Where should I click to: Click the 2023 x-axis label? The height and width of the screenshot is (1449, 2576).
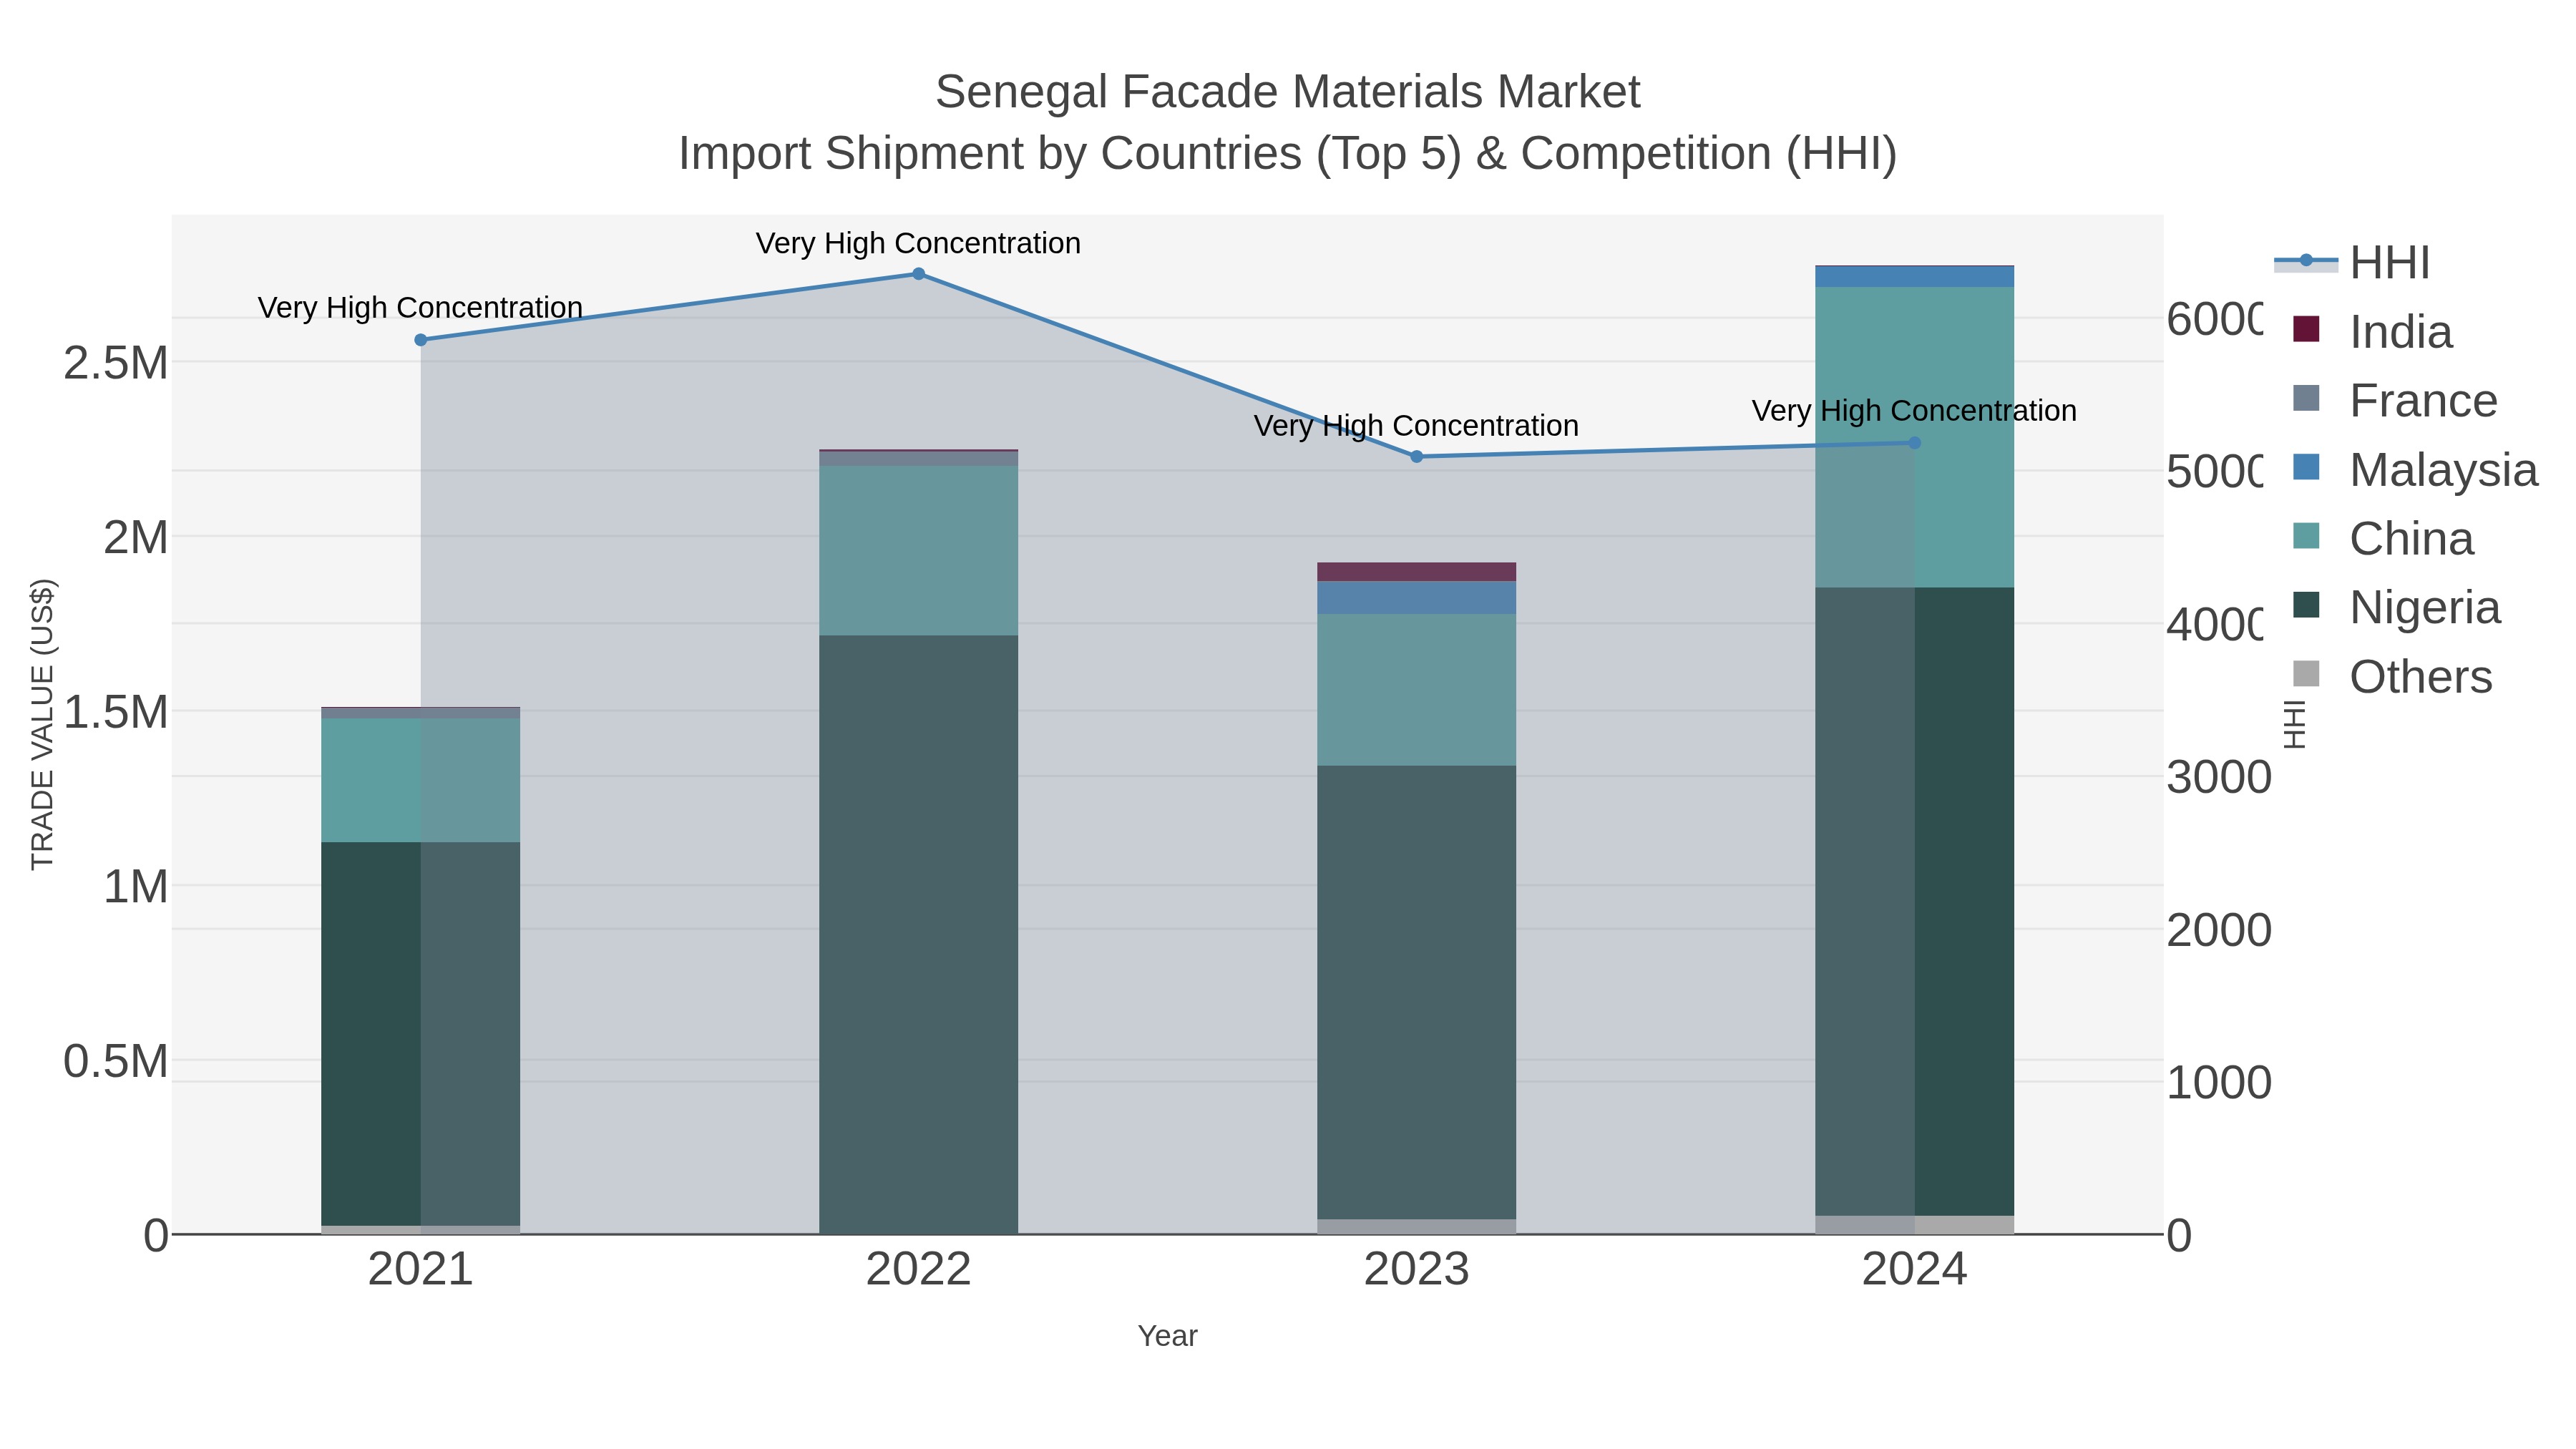[1416, 1270]
